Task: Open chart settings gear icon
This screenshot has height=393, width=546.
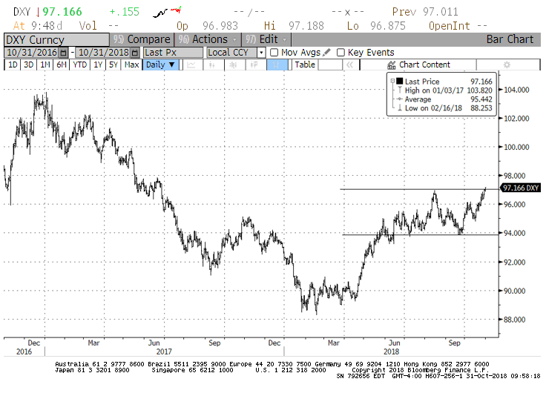Action: click(x=507, y=65)
